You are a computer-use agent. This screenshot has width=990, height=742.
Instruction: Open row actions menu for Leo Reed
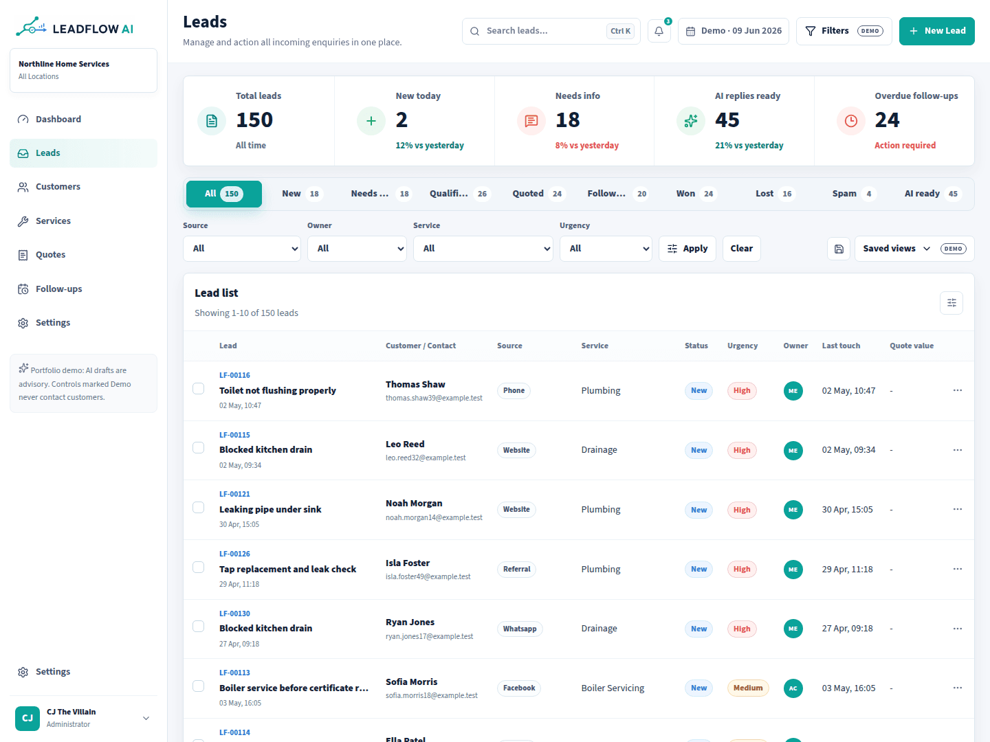pyautogui.click(x=958, y=450)
